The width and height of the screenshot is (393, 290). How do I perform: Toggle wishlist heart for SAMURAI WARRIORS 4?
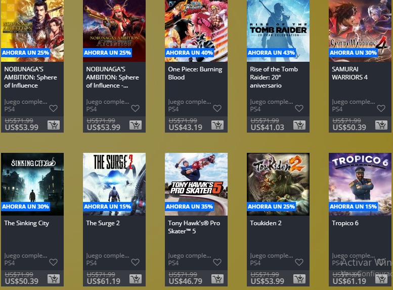(381, 108)
